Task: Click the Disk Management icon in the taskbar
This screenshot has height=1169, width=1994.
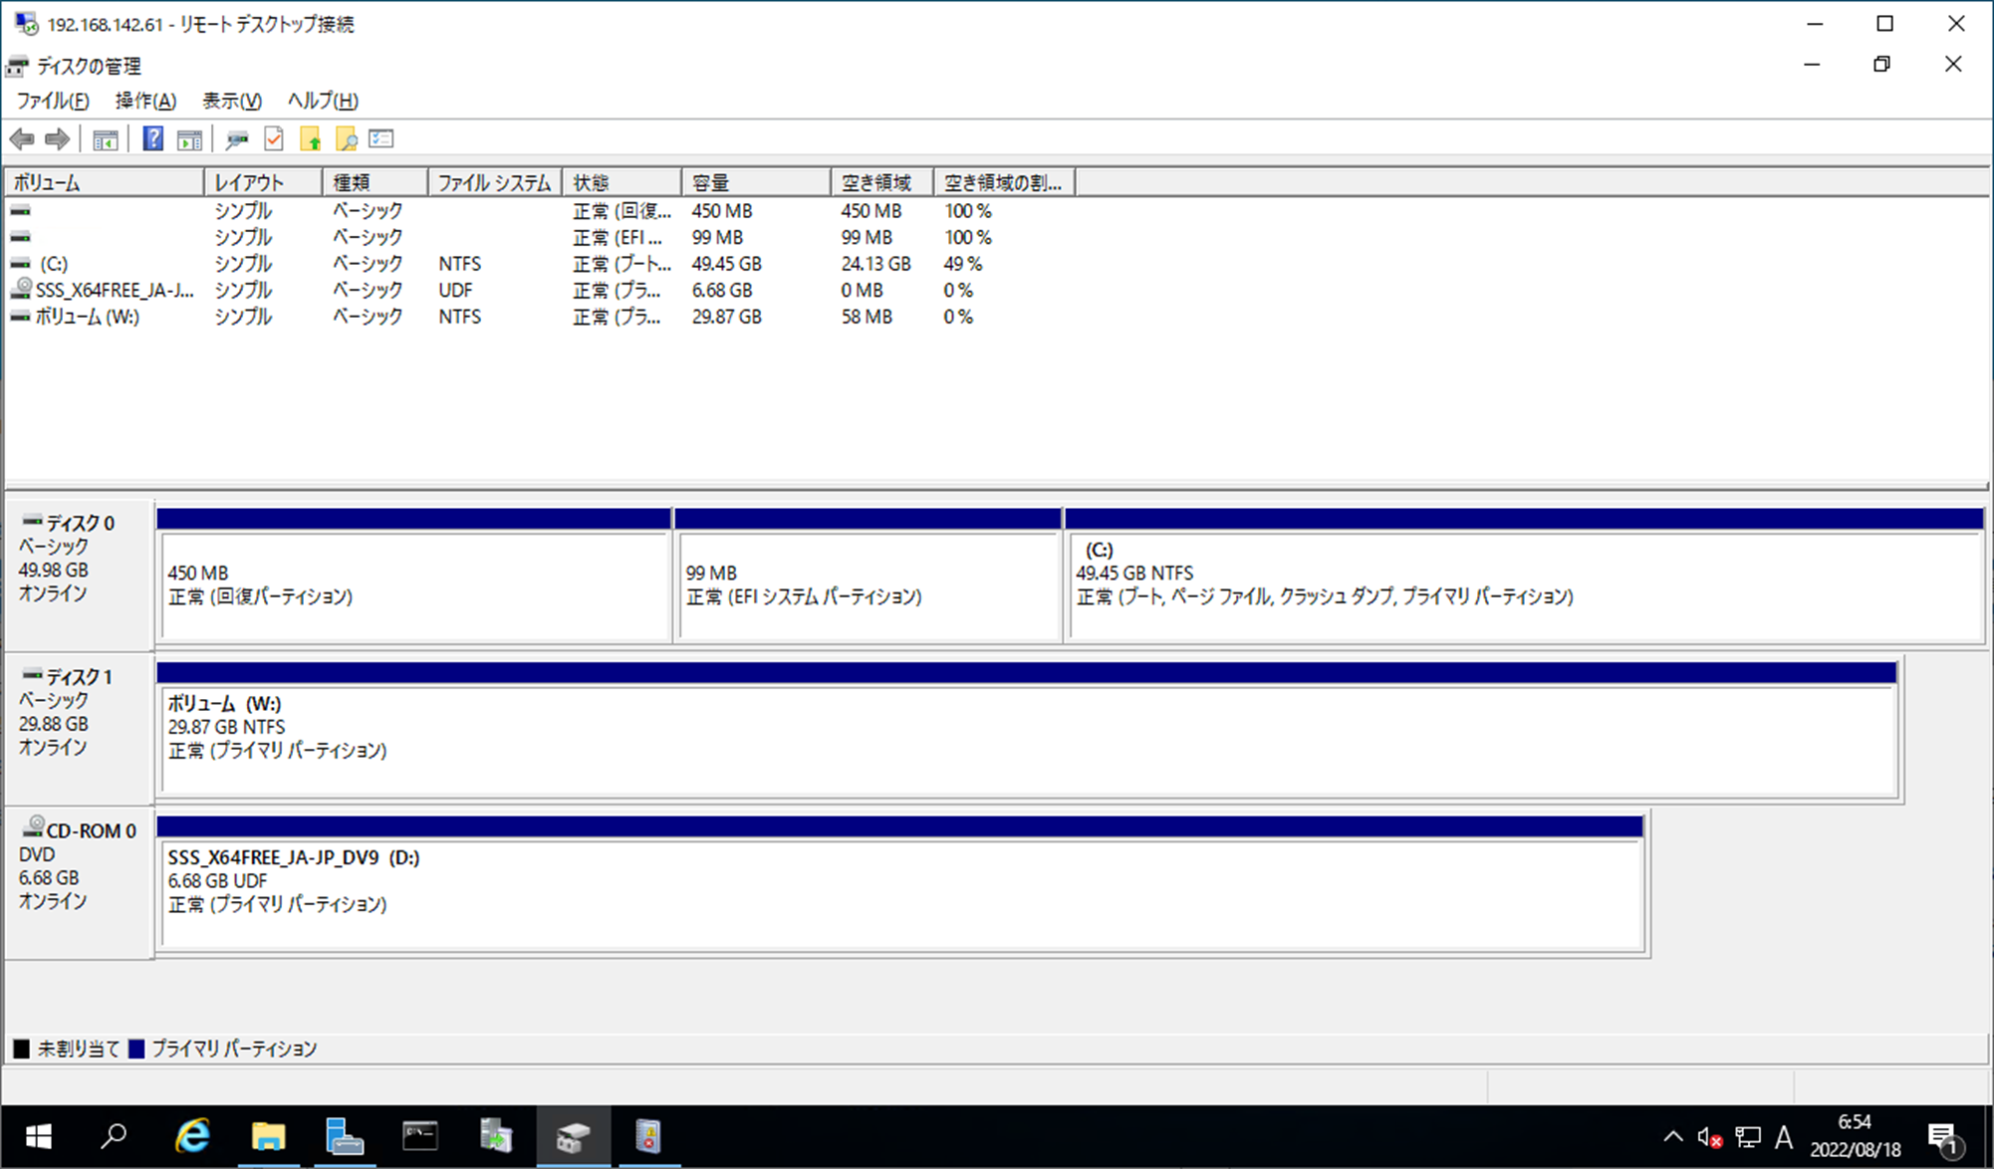Action: pyautogui.click(x=573, y=1135)
